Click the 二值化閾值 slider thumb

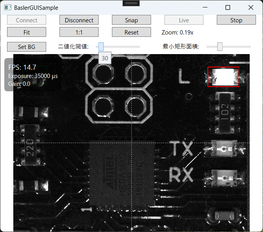click(101, 47)
